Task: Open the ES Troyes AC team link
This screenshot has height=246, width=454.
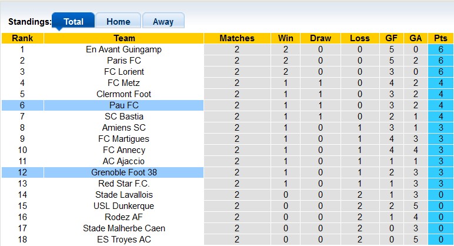Action: 123,240
